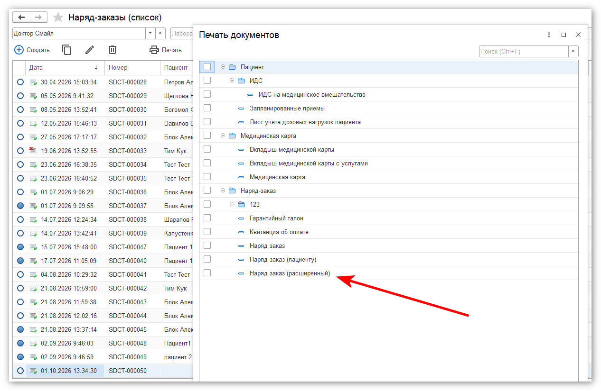Viewport: 601px width, 391px height.
Task: Select Наряд заказ (пациенту) item
Action: [x=283, y=259]
